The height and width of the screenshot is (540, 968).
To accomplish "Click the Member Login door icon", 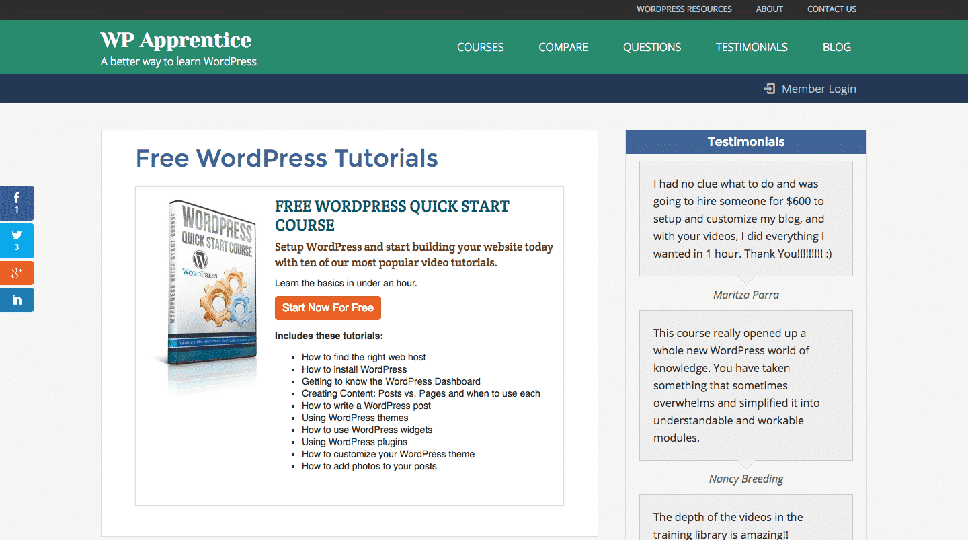I will click(x=770, y=89).
